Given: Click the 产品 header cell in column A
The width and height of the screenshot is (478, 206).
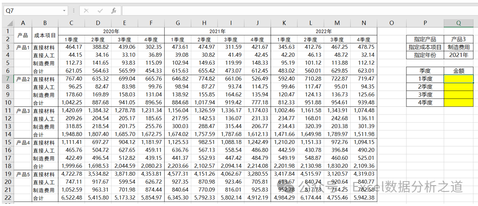Looking at the screenshot, I should pyautogui.click(x=23, y=35).
